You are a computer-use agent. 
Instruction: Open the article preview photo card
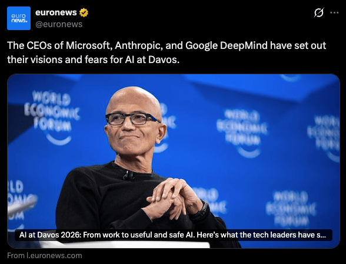[174, 161]
